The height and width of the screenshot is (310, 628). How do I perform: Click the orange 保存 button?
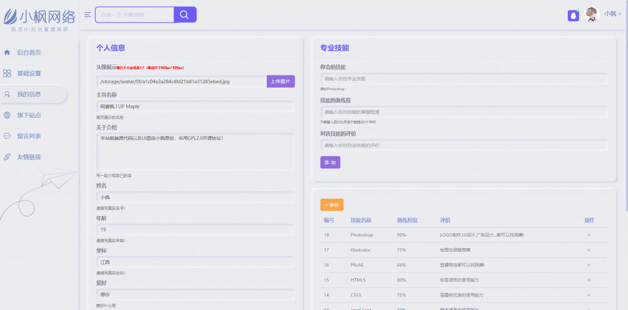[x=332, y=205]
